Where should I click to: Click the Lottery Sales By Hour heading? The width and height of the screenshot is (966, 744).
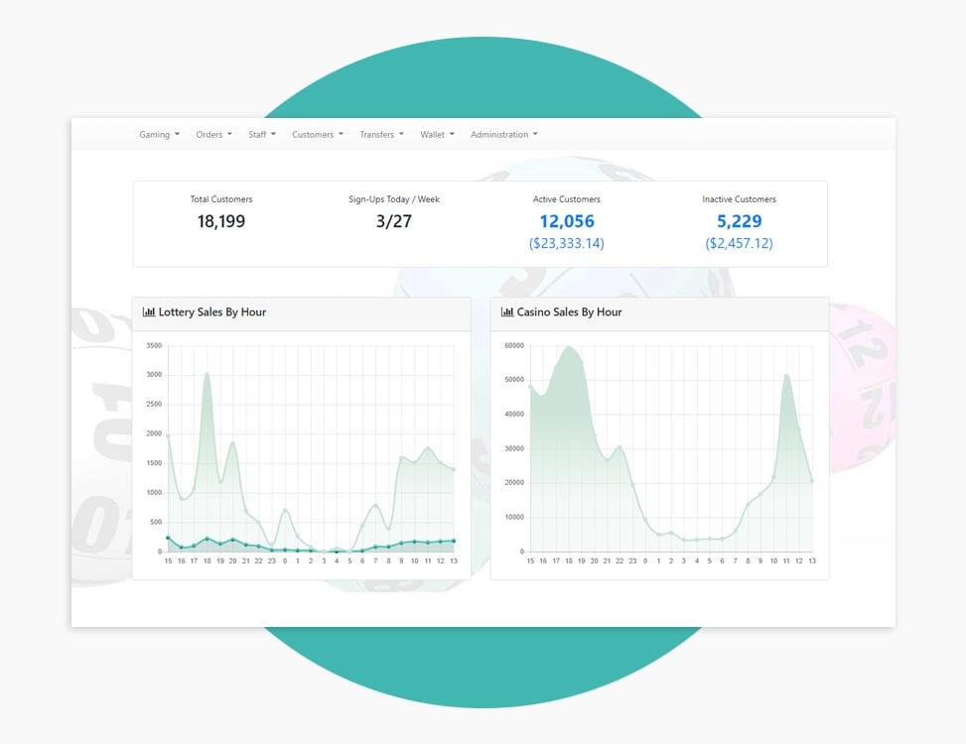click(211, 312)
